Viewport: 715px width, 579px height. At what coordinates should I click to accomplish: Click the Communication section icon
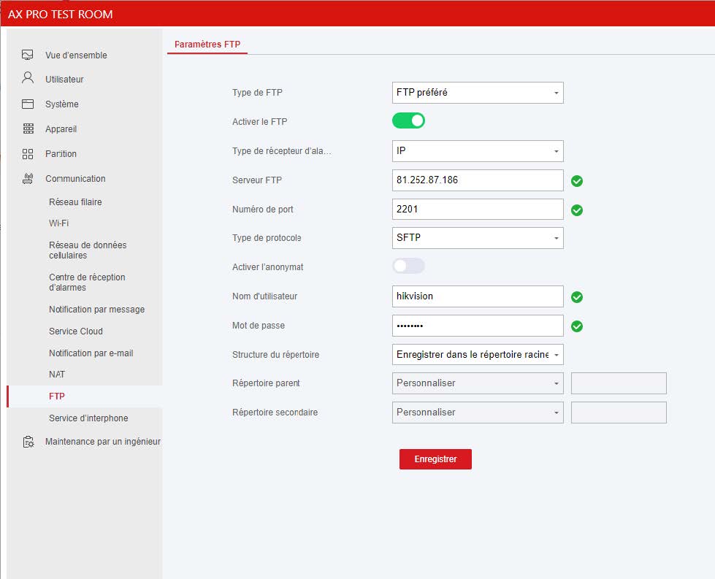[x=27, y=178]
